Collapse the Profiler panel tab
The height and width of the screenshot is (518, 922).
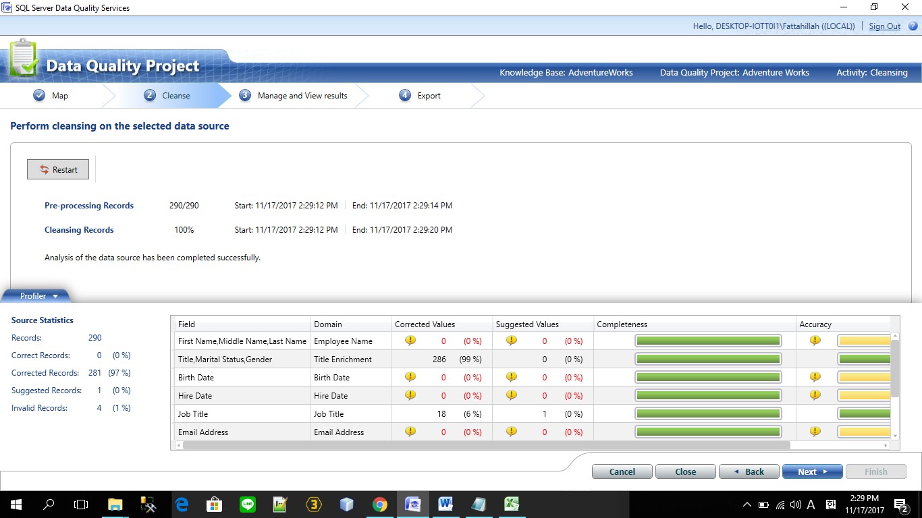[36, 295]
